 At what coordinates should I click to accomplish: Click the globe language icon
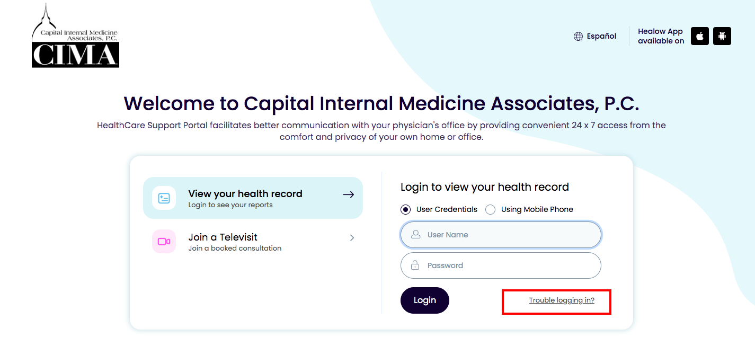click(x=578, y=37)
